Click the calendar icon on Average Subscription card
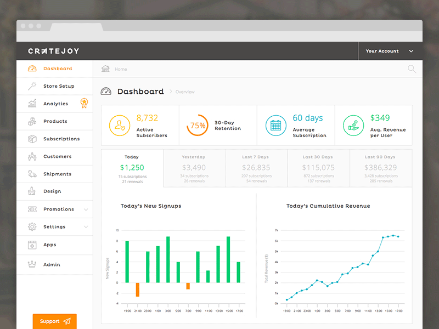Image resolution: width=439 pixels, height=329 pixels. [x=275, y=125]
